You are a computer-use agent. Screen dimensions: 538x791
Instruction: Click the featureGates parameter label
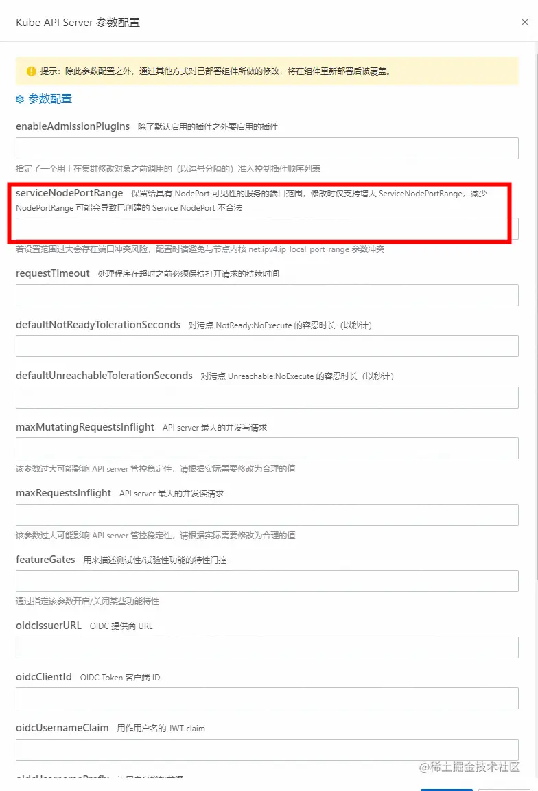tap(45, 560)
